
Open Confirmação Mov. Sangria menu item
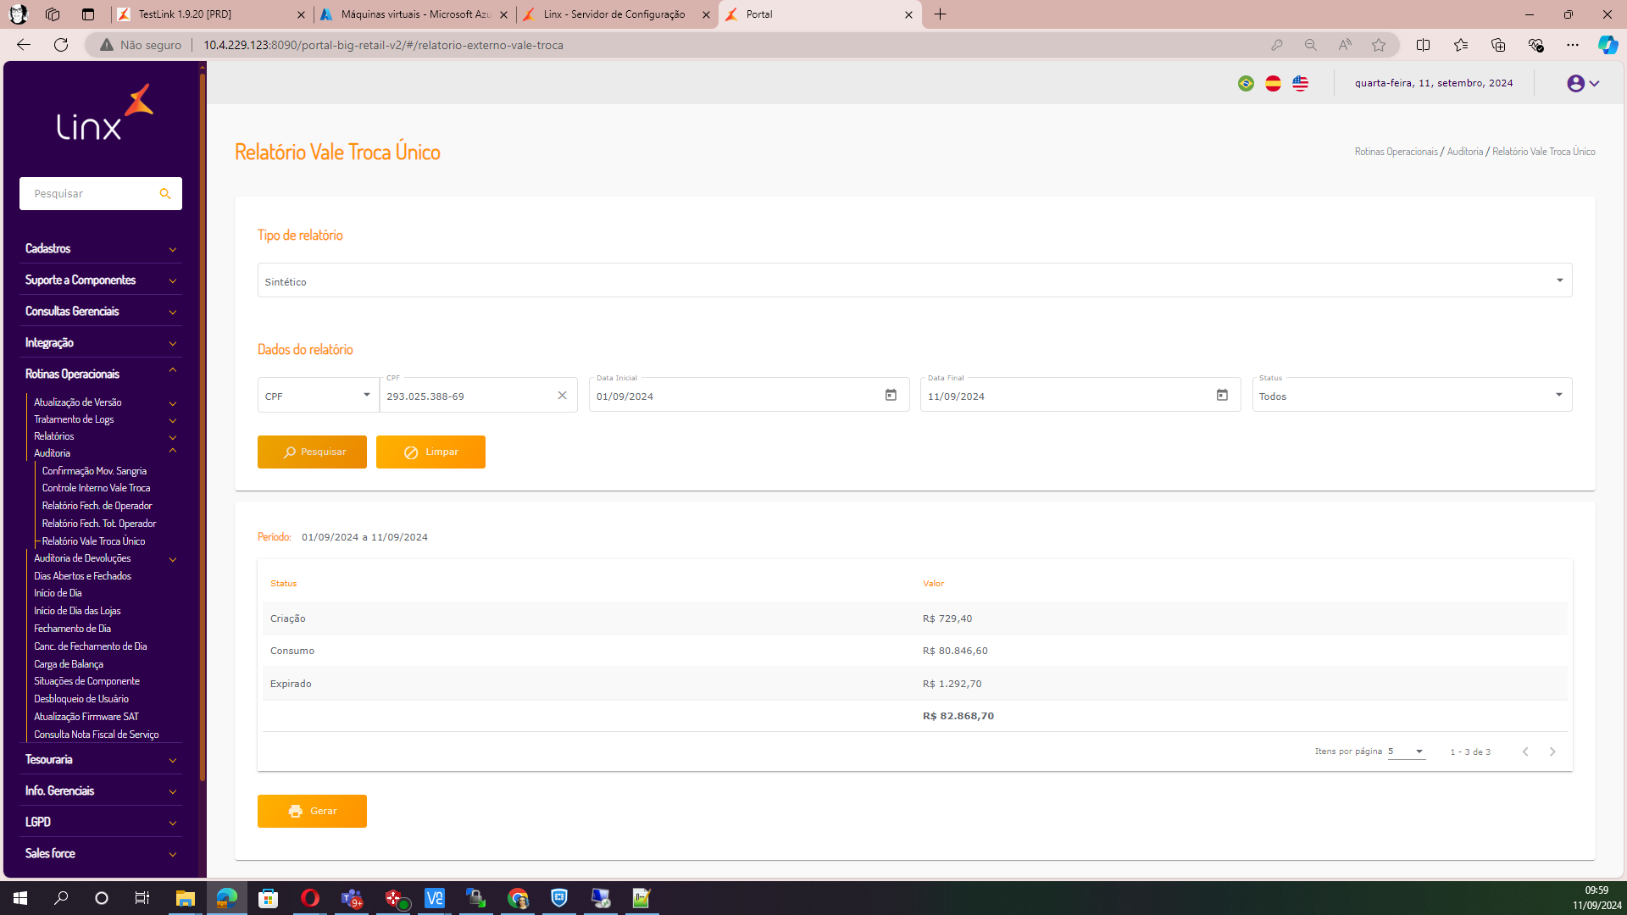[x=94, y=471]
